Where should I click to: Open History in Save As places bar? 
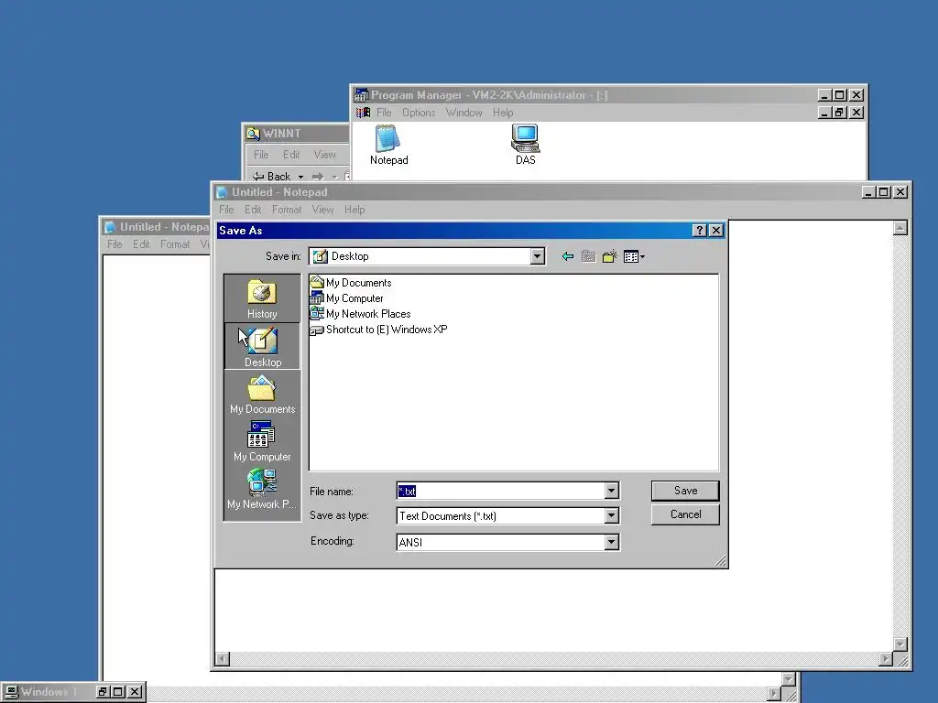[x=262, y=299]
